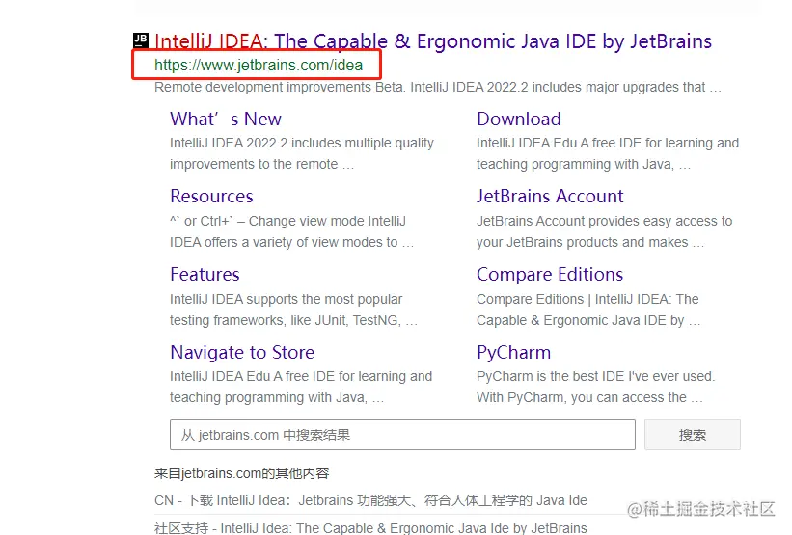The image size is (792, 535).
Task: Click the text 'IntelliJ IDEA Edu A free IDE' under Navigate to Store
Action: pyautogui.click(x=252, y=377)
